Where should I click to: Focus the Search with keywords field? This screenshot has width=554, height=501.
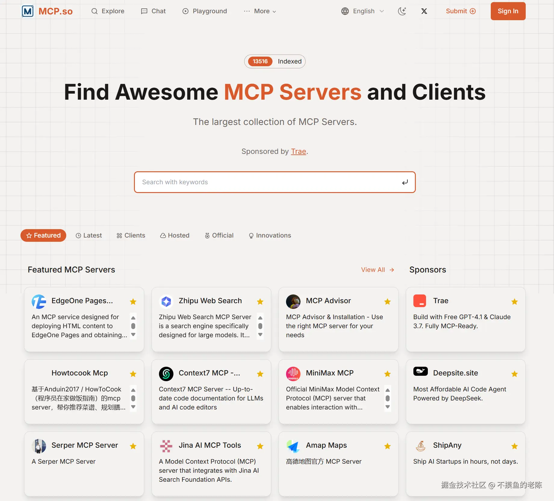pos(275,182)
